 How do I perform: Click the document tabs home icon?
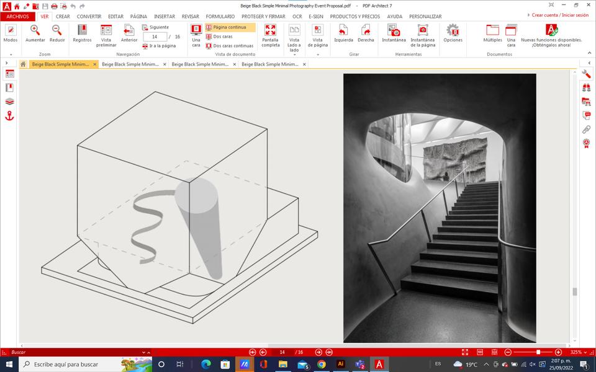coord(23,64)
